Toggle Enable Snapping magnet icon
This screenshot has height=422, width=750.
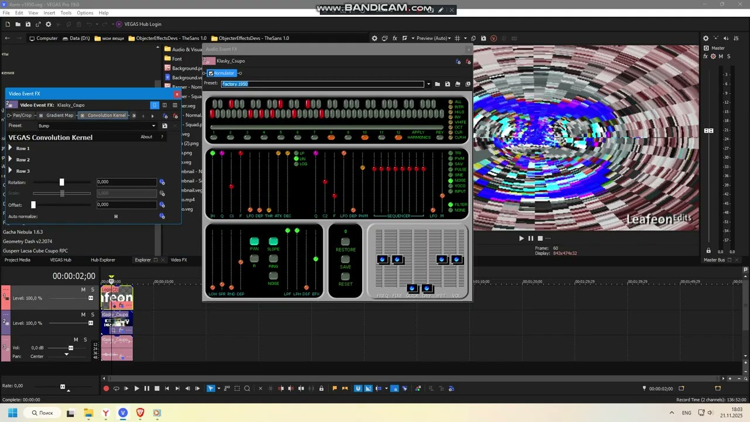coord(358,389)
